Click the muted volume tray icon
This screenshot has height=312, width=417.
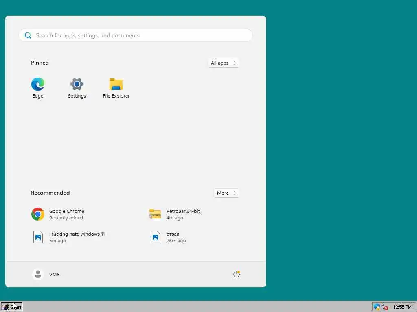384,307
